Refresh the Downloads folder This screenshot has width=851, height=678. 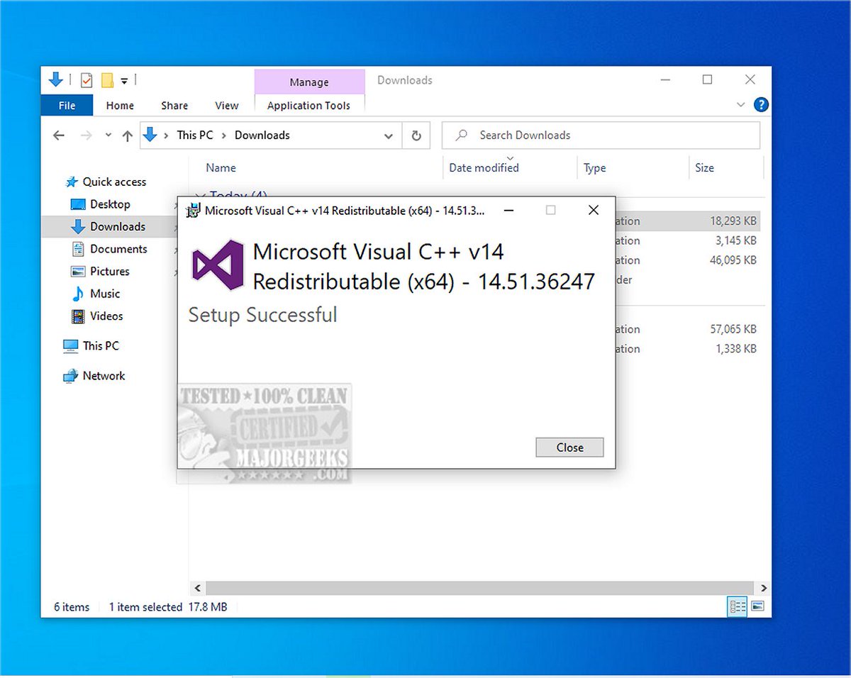click(416, 135)
